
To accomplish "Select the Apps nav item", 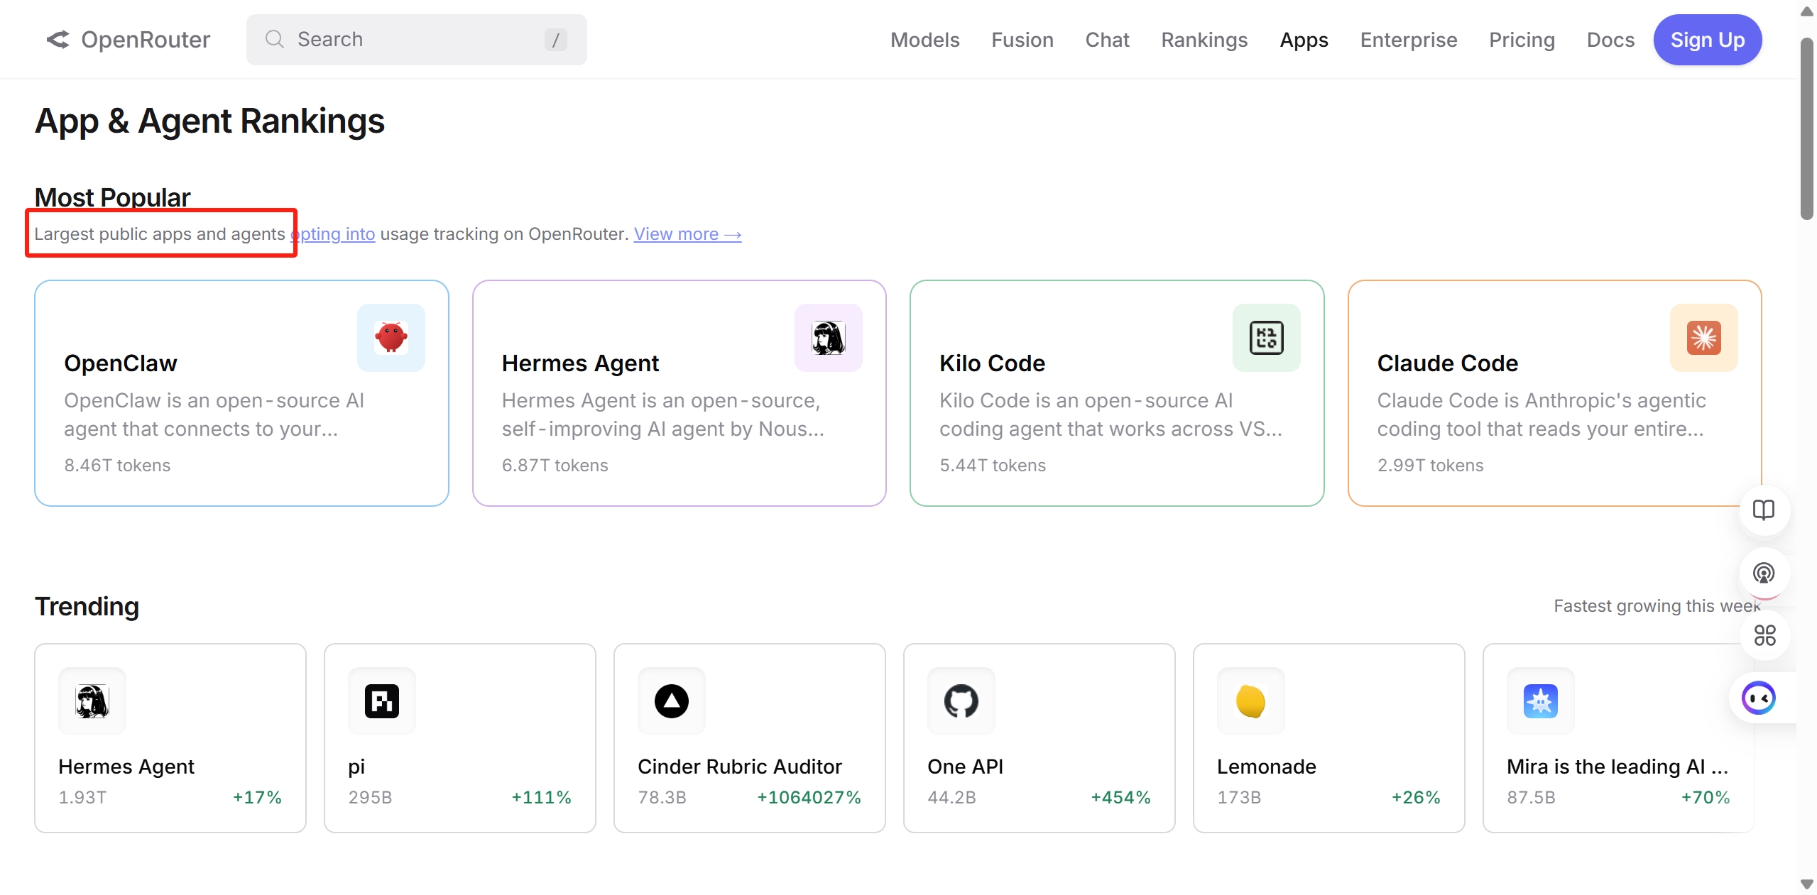I will point(1304,40).
